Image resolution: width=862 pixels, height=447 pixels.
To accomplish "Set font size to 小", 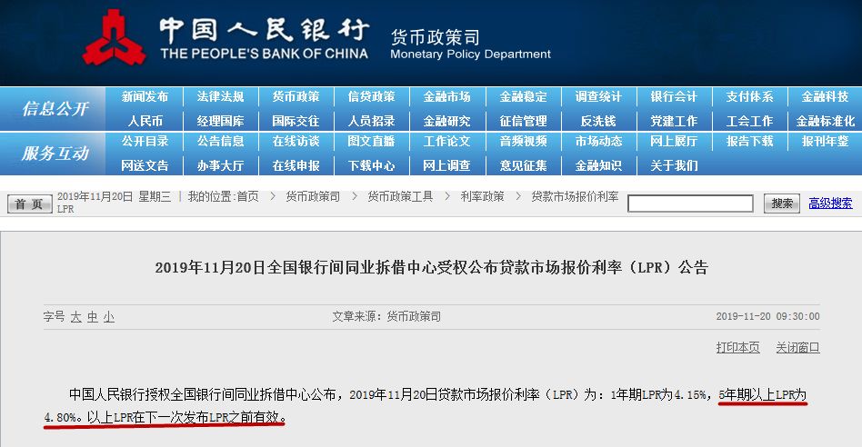I will click(x=109, y=317).
